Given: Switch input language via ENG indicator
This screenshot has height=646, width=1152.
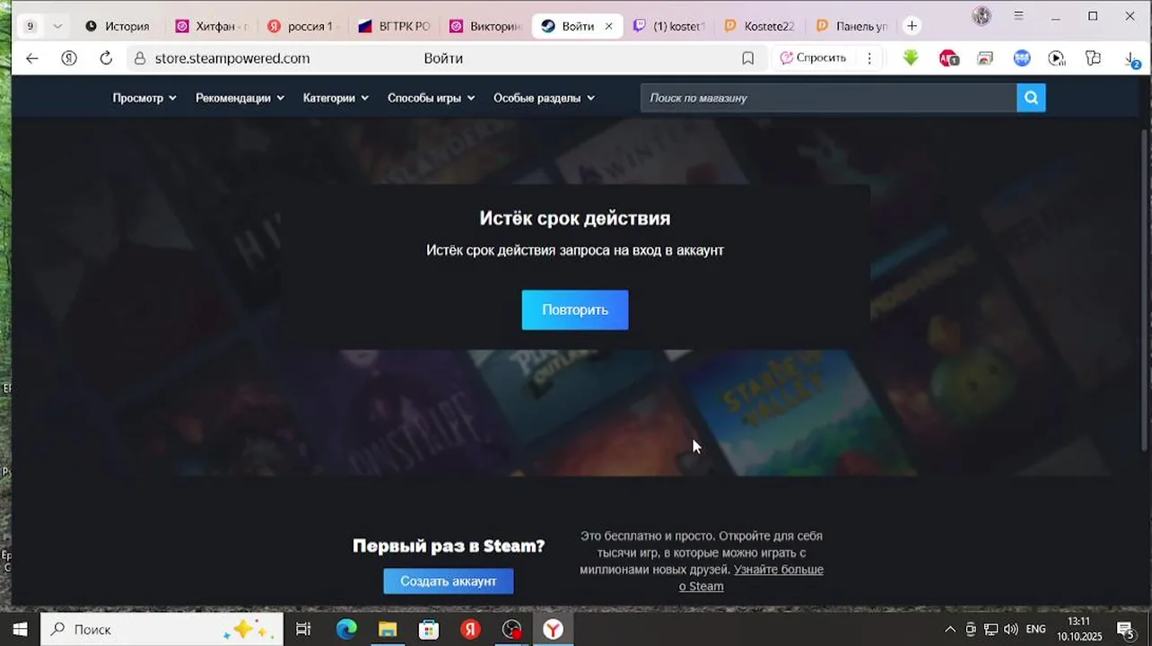Looking at the screenshot, I should [1035, 629].
